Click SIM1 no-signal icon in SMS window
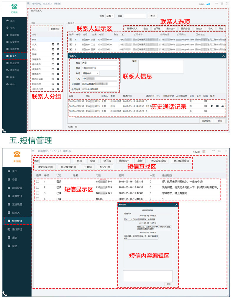Screen dimensions: 233x299 [204, 152]
